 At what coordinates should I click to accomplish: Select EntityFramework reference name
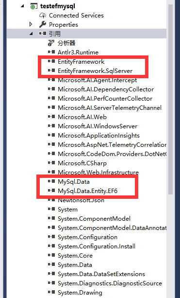[x=81, y=62]
